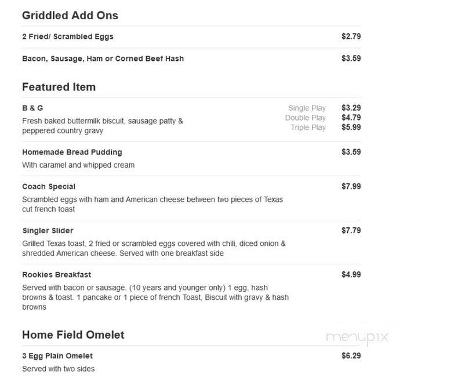Open the B & G menu item
The image size is (461, 385).
tap(32, 108)
